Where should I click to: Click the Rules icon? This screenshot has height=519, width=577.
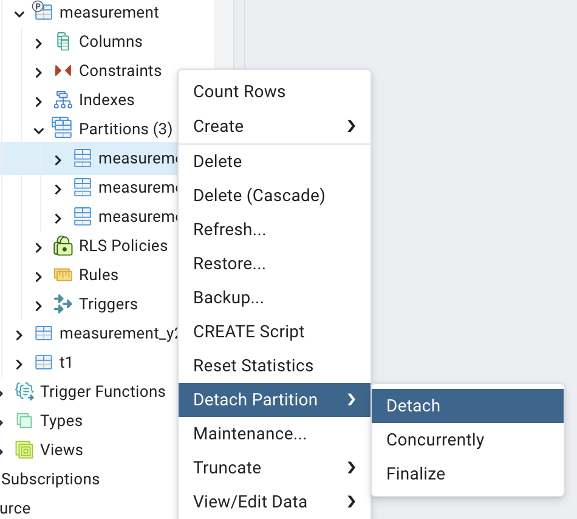(x=63, y=275)
